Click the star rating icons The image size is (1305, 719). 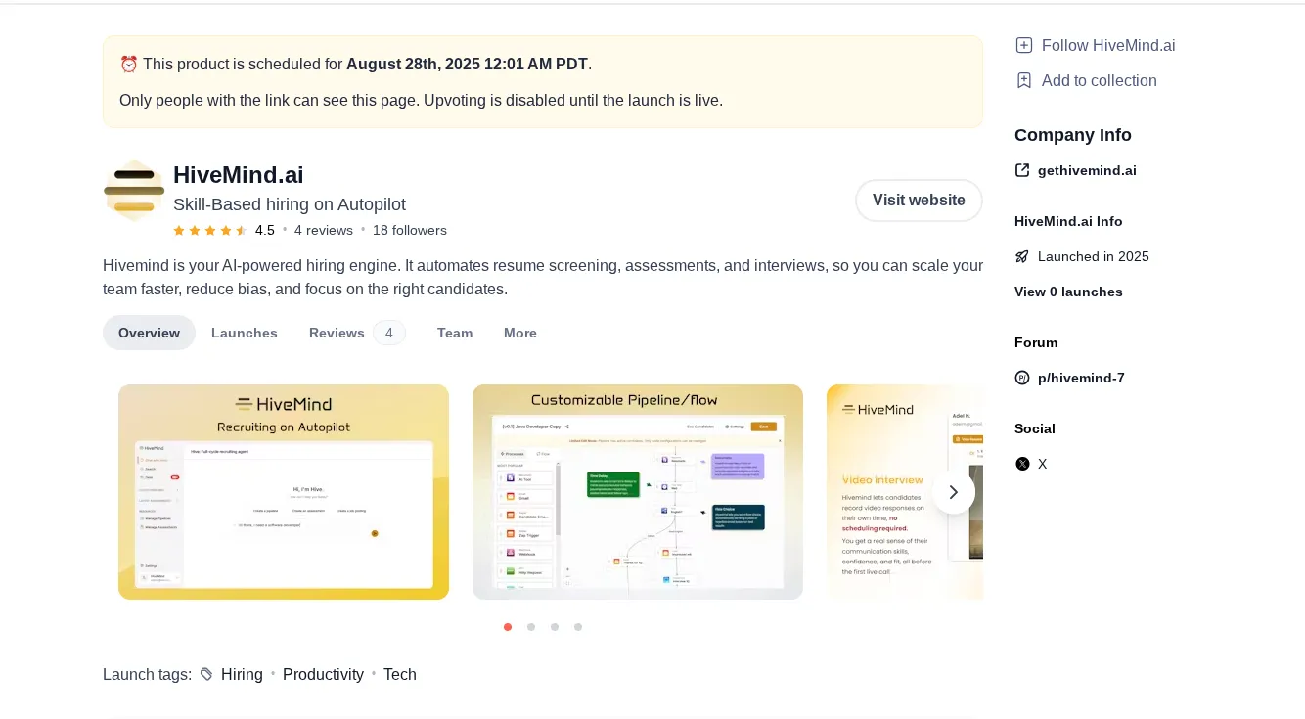point(210,231)
